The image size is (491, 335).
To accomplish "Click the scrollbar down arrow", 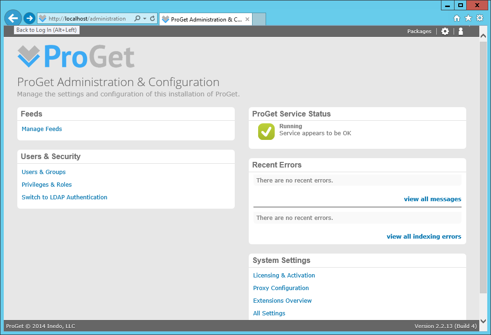I will pos(483,321).
